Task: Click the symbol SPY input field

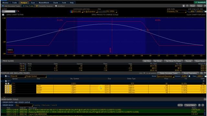Action: [x=9, y=12]
